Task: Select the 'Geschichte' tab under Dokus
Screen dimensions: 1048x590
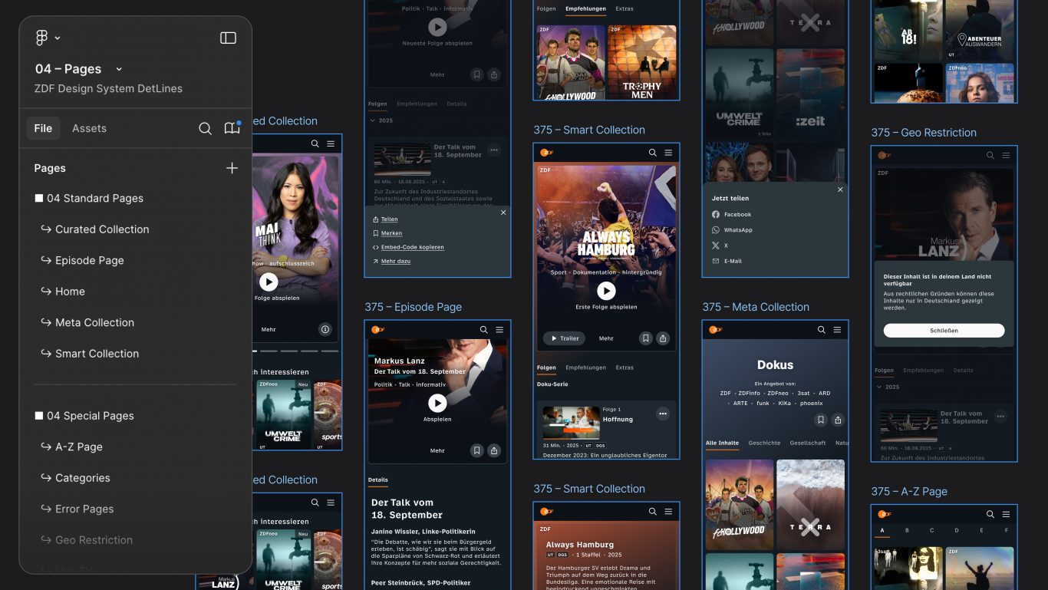Action: [x=764, y=443]
